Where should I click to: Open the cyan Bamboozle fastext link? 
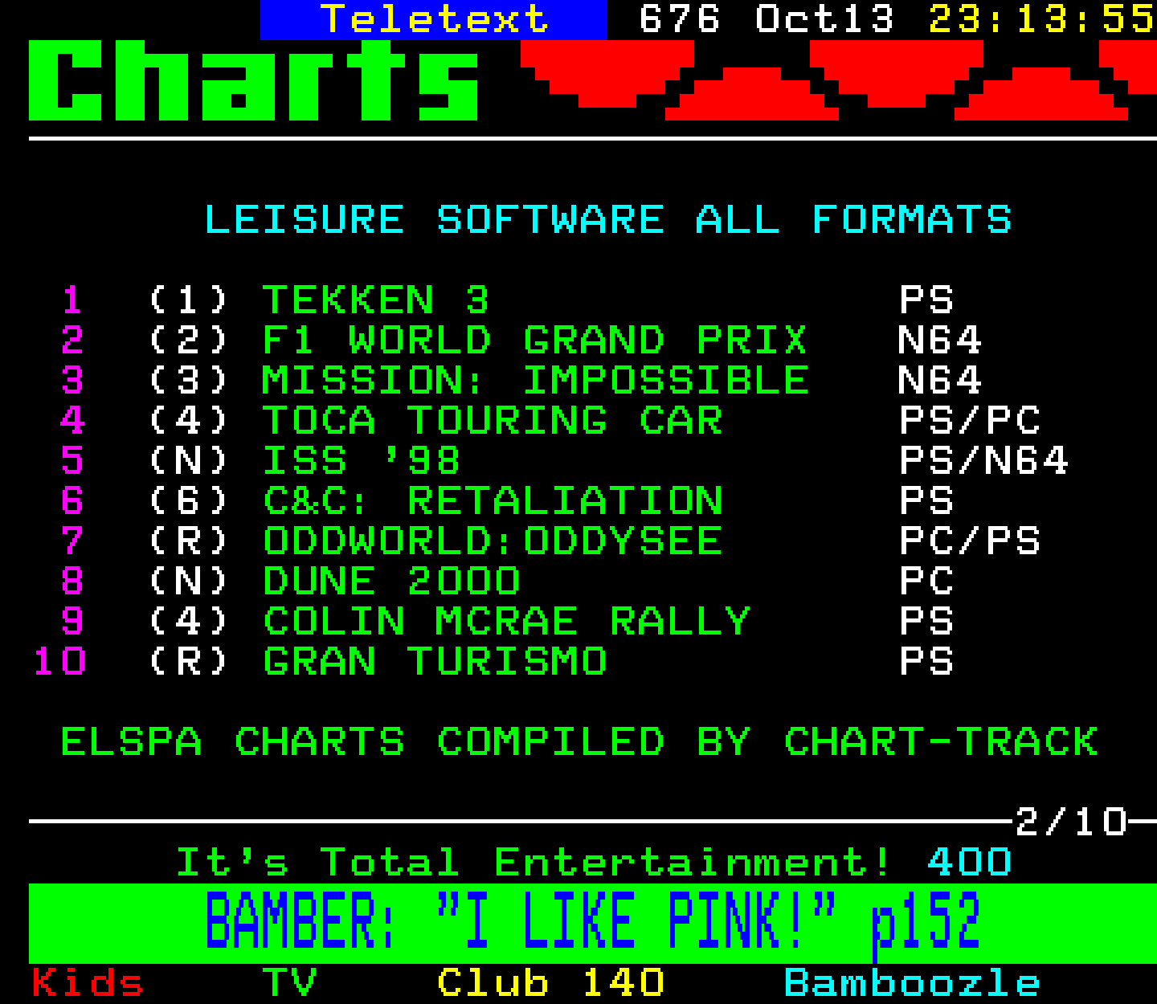coord(911,983)
